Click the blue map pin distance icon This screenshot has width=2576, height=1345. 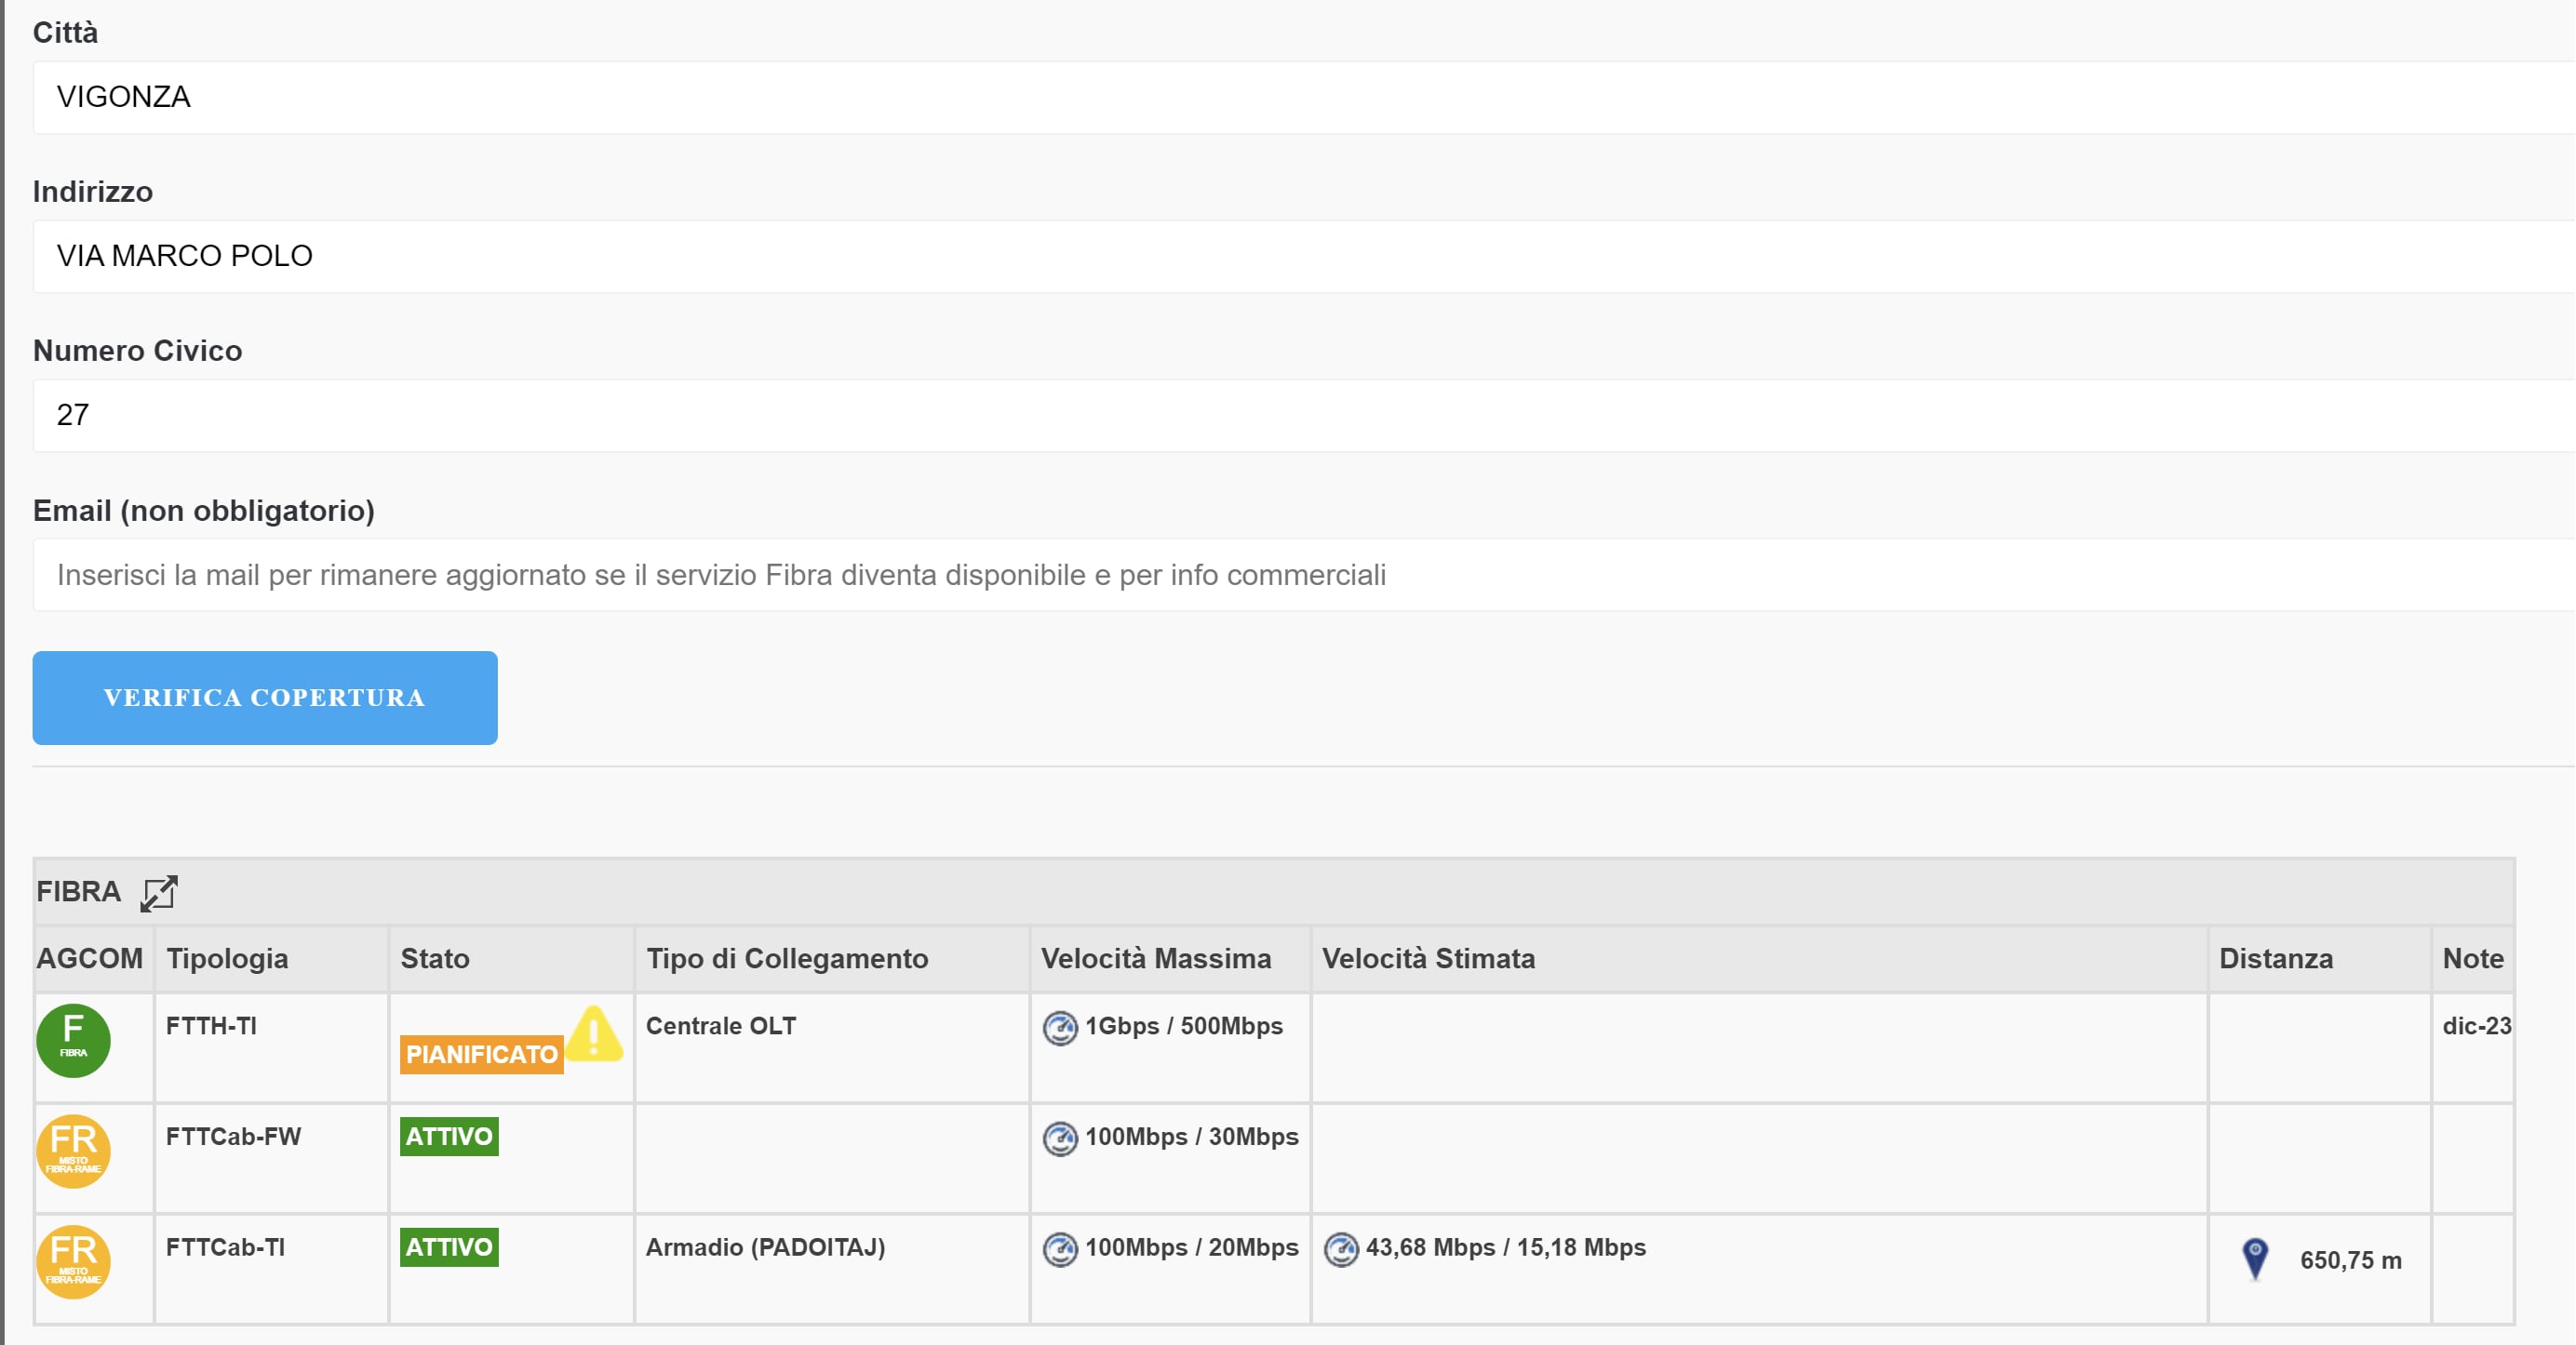2255,1259
